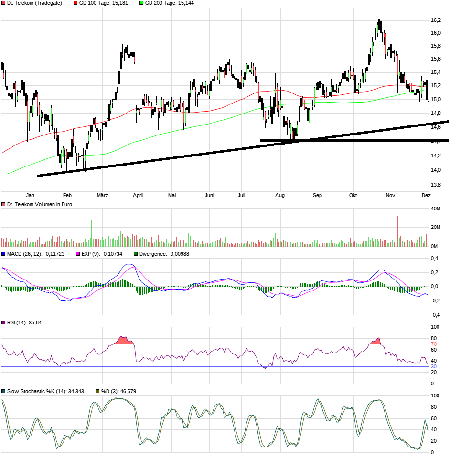Click the Divergence: -0,00988 label
The width and height of the screenshot is (449, 457).
click(164, 254)
